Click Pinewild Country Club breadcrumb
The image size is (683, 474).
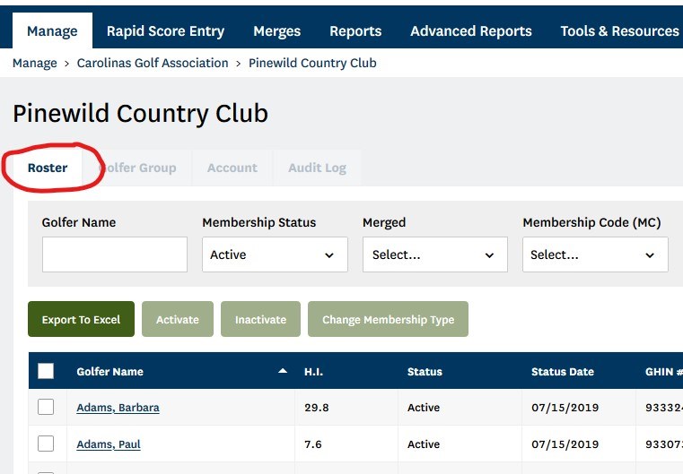click(x=312, y=63)
